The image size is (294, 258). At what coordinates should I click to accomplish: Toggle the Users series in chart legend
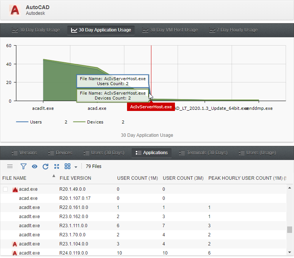point(36,122)
